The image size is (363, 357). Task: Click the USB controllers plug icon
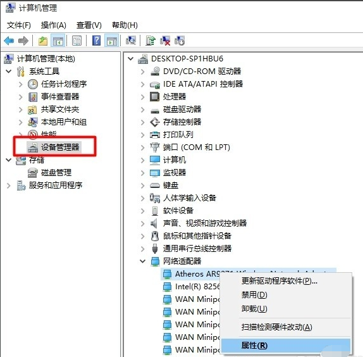click(x=155, y=249)
